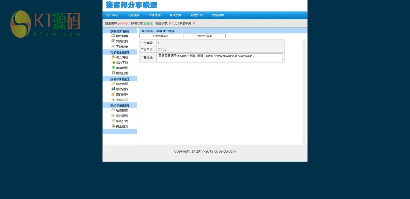Click the green 已激活 account status

coord(148,24)
